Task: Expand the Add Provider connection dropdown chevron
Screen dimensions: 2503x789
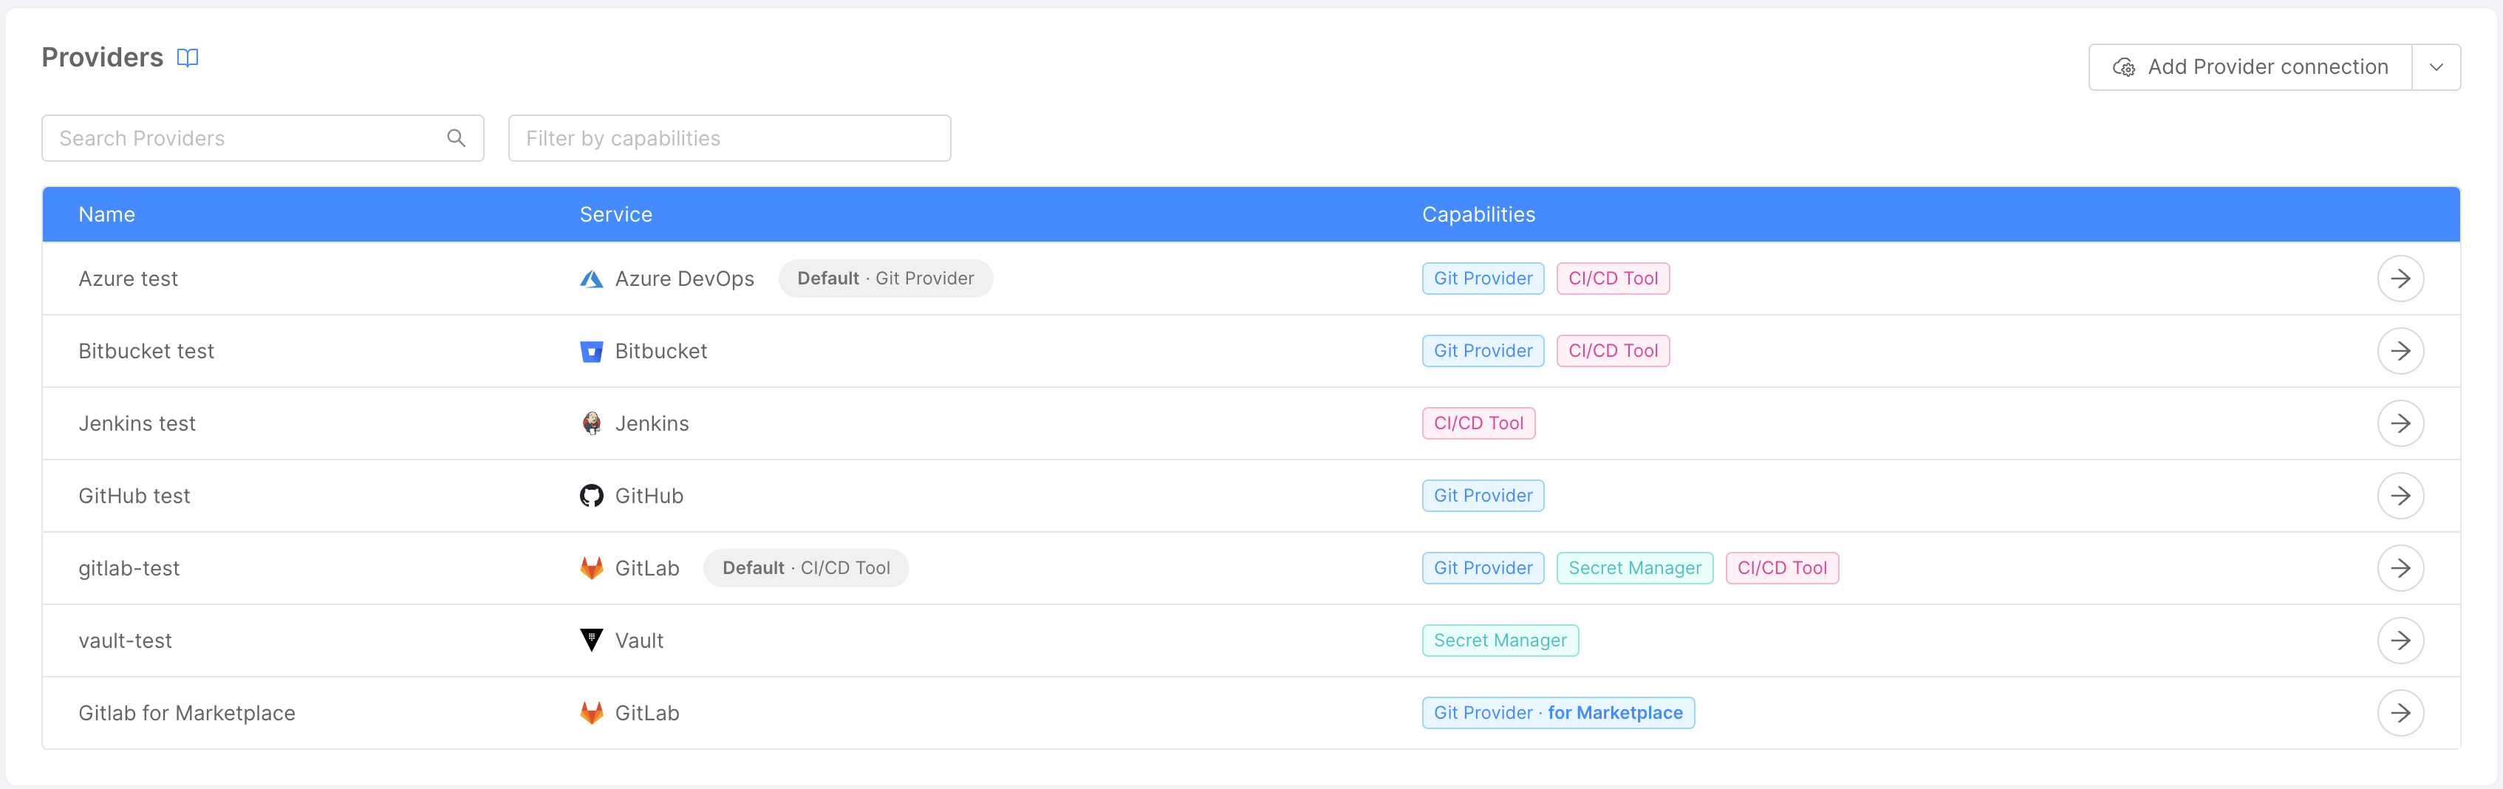Action: pyautogui.click(x=2437, y=67)
